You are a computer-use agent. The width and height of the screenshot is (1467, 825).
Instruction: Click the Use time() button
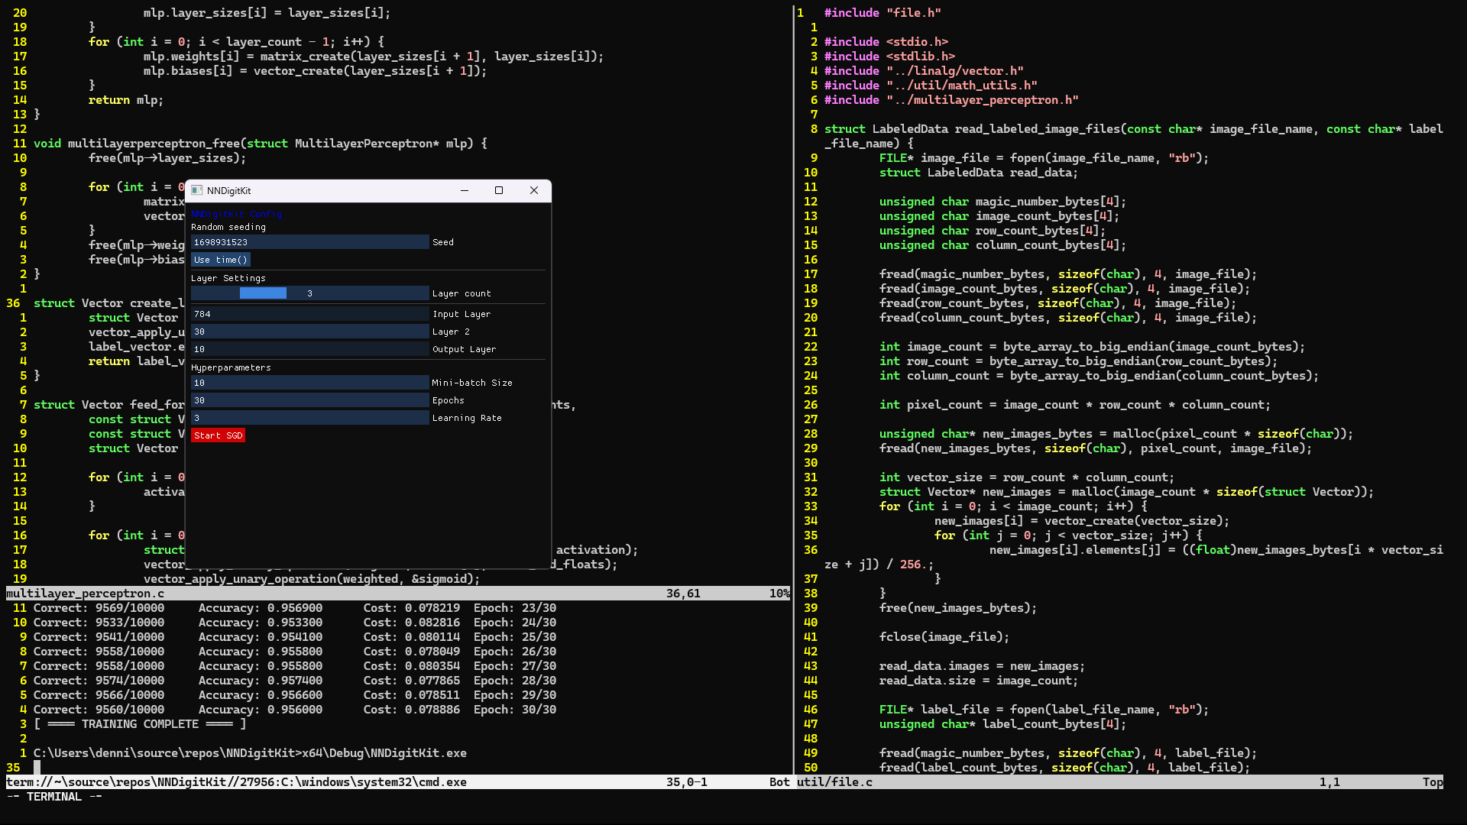[220, 260]
